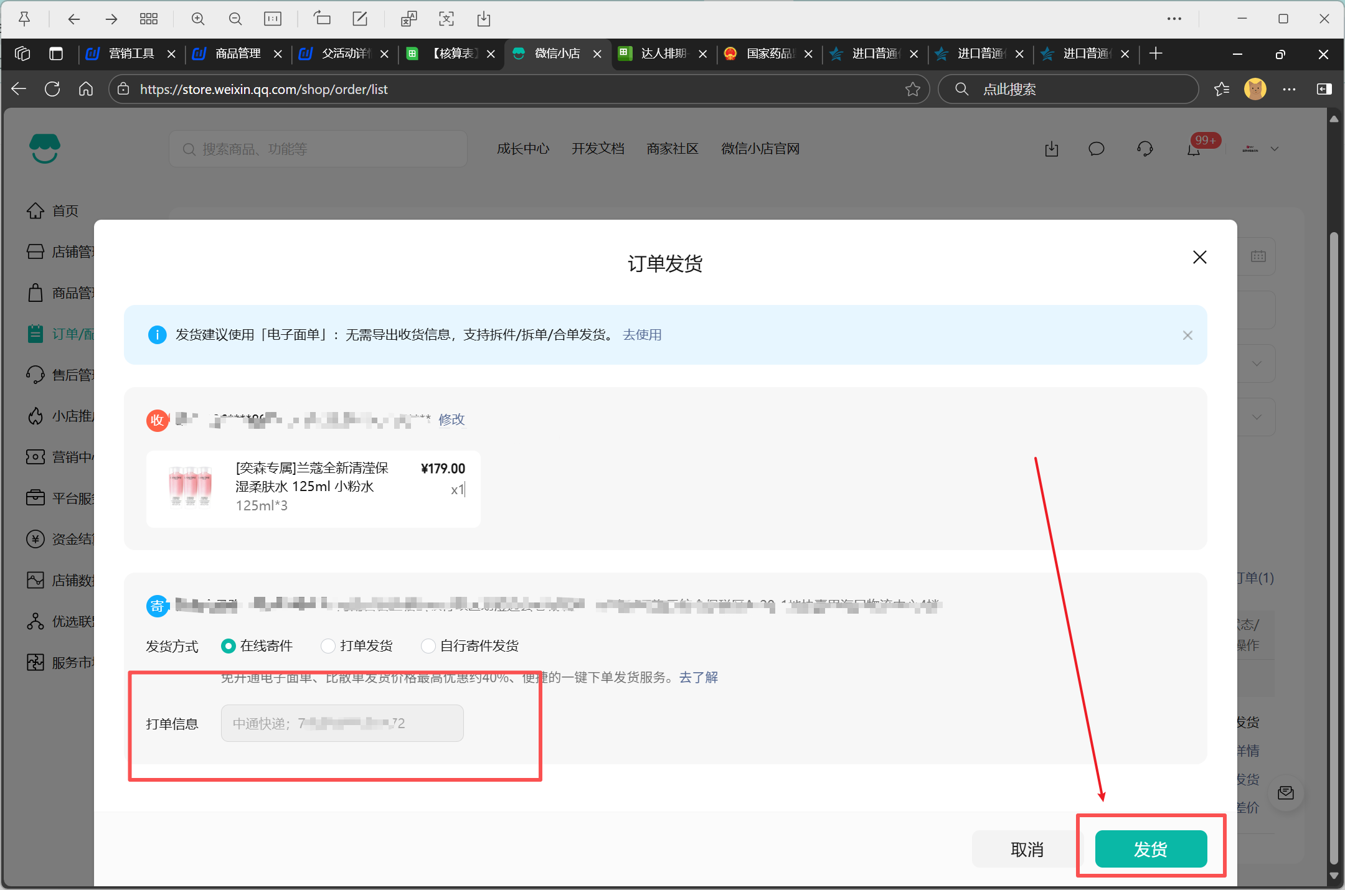
Task: Click the 修改 link beside recipient
Action: tap(451, 419)
